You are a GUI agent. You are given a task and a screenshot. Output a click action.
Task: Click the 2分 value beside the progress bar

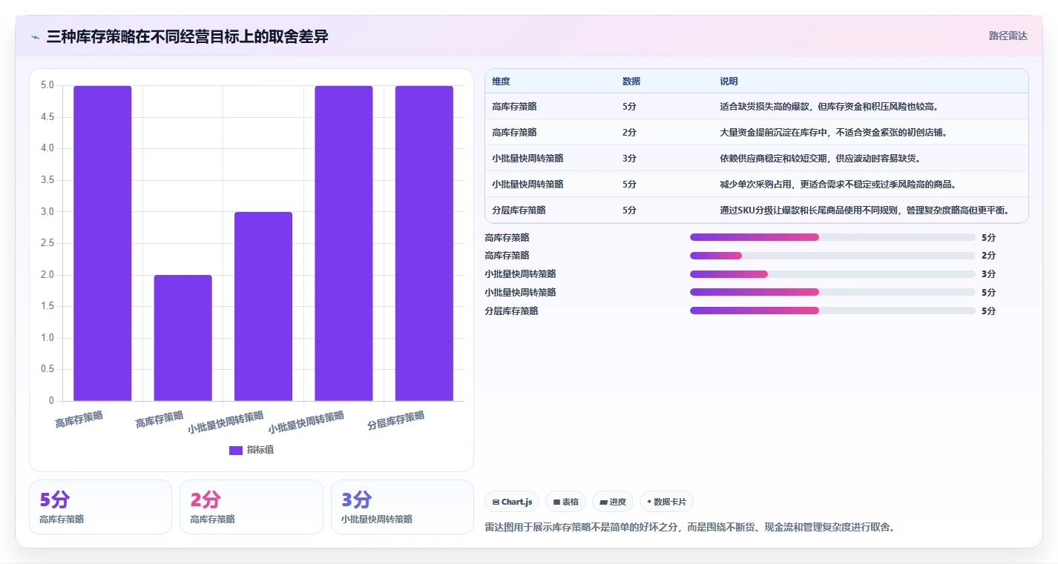point(988,256)
